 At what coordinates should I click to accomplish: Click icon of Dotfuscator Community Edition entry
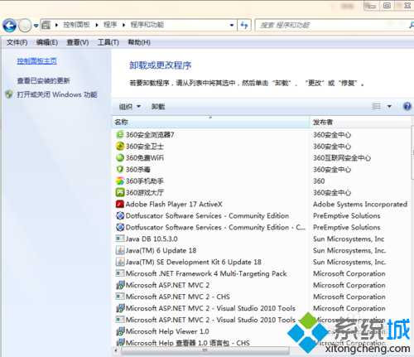(120, 215)
